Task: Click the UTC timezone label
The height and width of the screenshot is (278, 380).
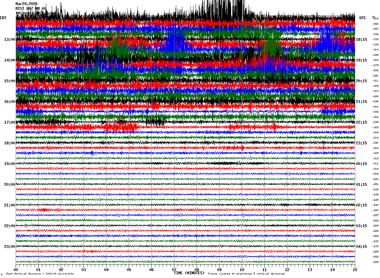Action: tap(363, 18)
